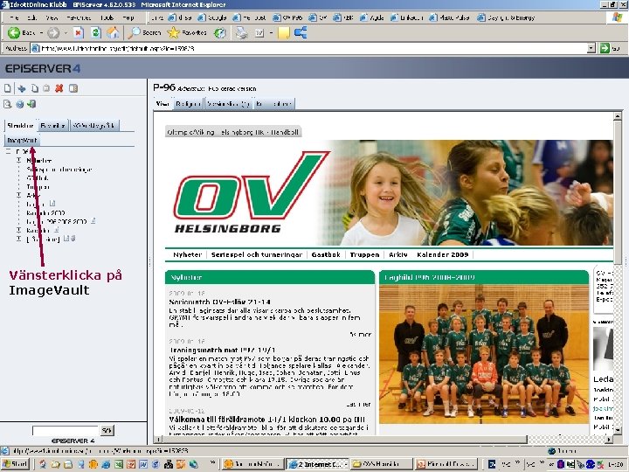Open the IE Favorites star
Viewport: 629px width, 472px height.
point(187,32)
